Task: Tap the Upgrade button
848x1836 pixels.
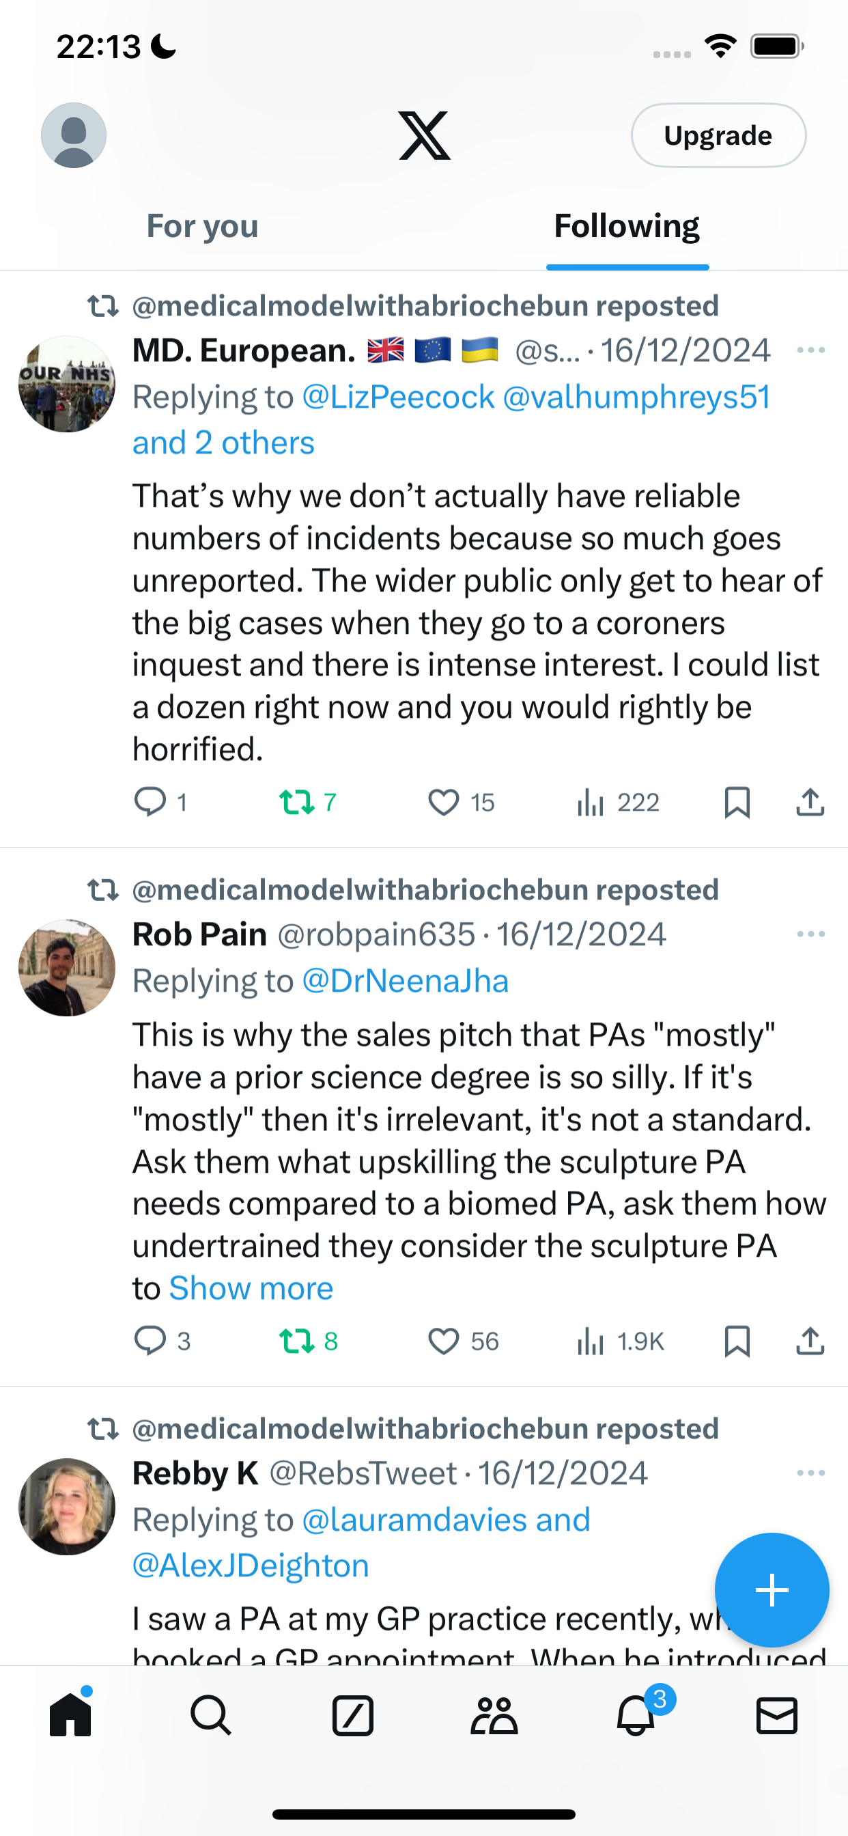Action: [x=718, y=135]
